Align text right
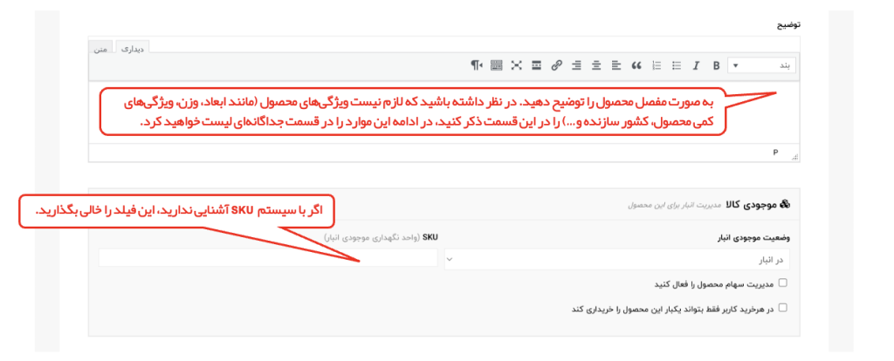 coord(576,65)
